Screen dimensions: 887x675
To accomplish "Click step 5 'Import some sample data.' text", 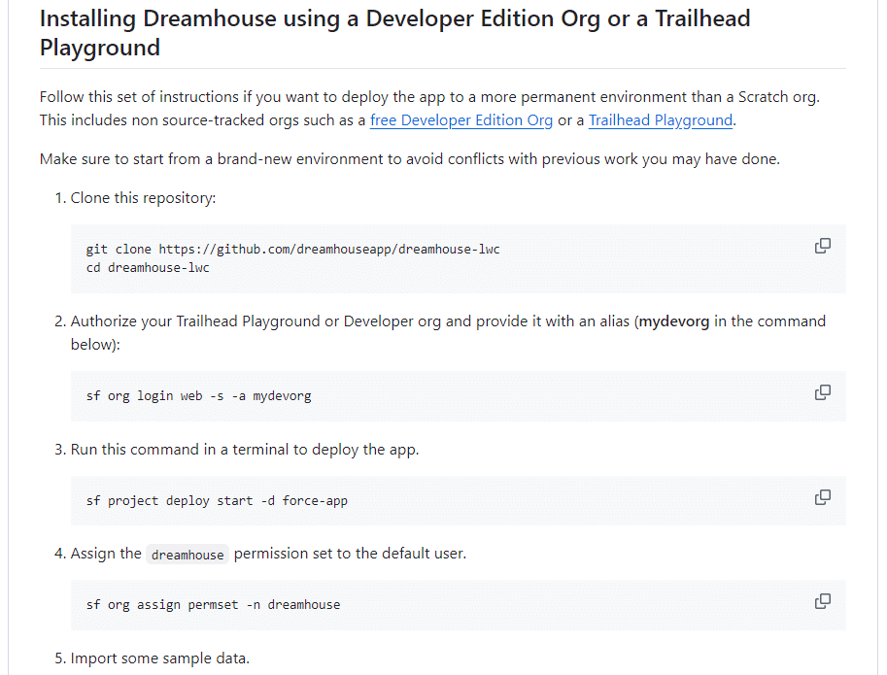I will coord(160,658).
